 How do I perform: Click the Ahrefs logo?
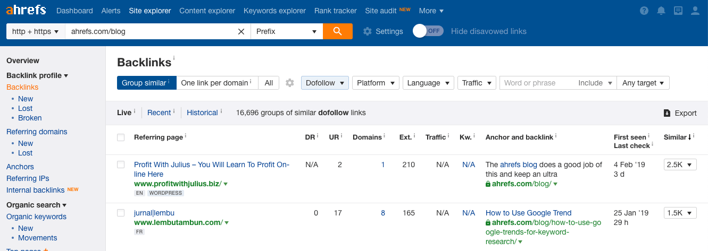26,10
